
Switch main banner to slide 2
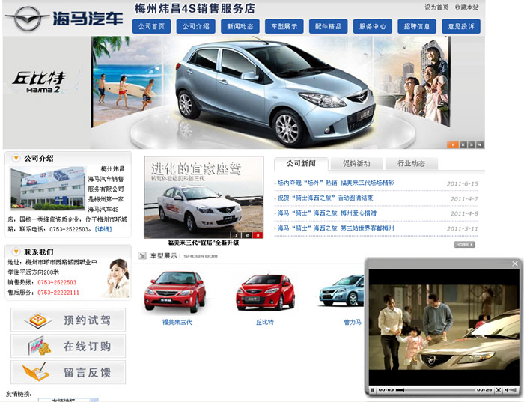click(x=462, y=144)
